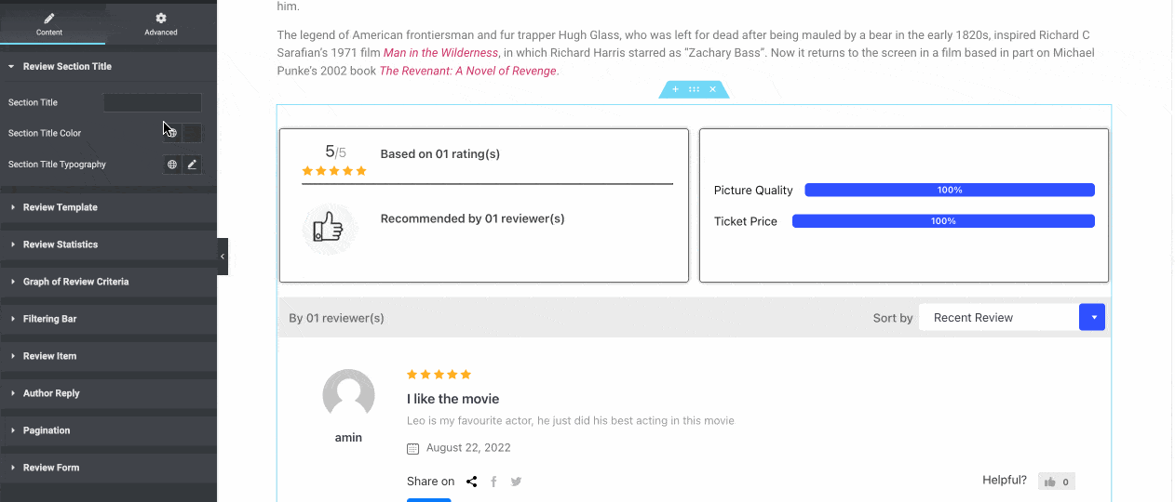Open the Section Title Color swatch
The width and height of the screenshot is (1175, 502).
pos(192,133)
